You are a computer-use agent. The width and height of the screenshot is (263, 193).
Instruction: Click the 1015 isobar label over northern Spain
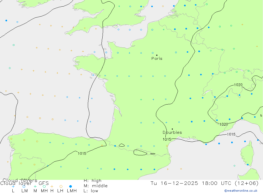tap(82, 154)
